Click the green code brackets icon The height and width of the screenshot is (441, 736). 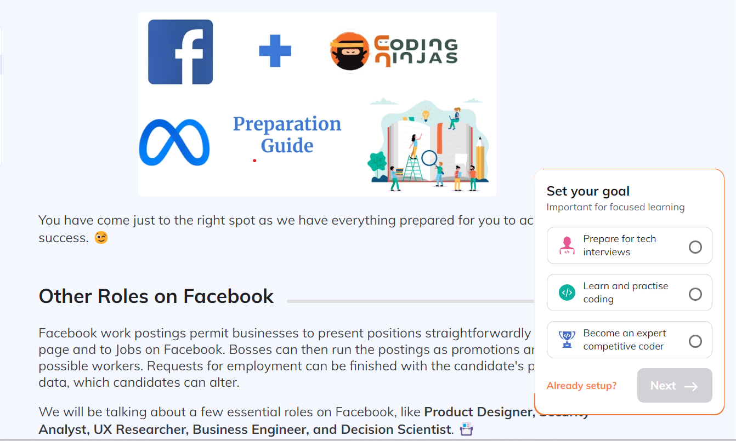(567, 293)
